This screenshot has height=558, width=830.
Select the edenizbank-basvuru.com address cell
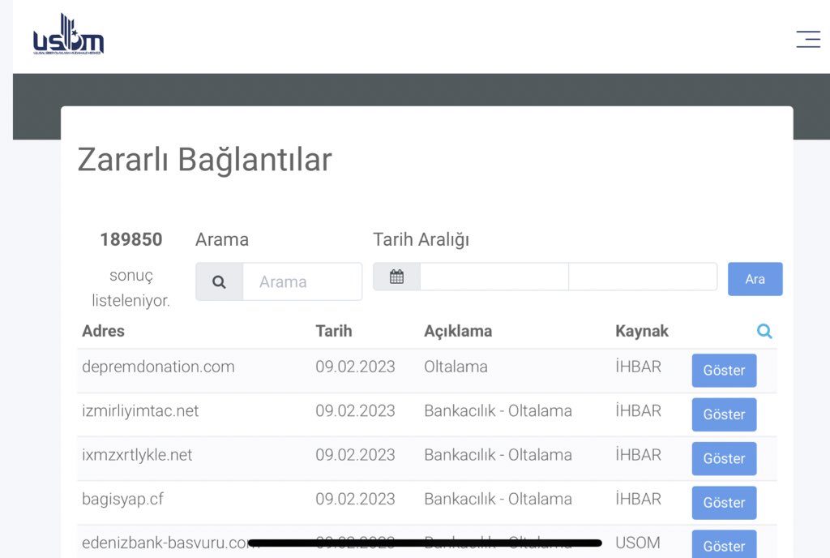tap(170, 543)
